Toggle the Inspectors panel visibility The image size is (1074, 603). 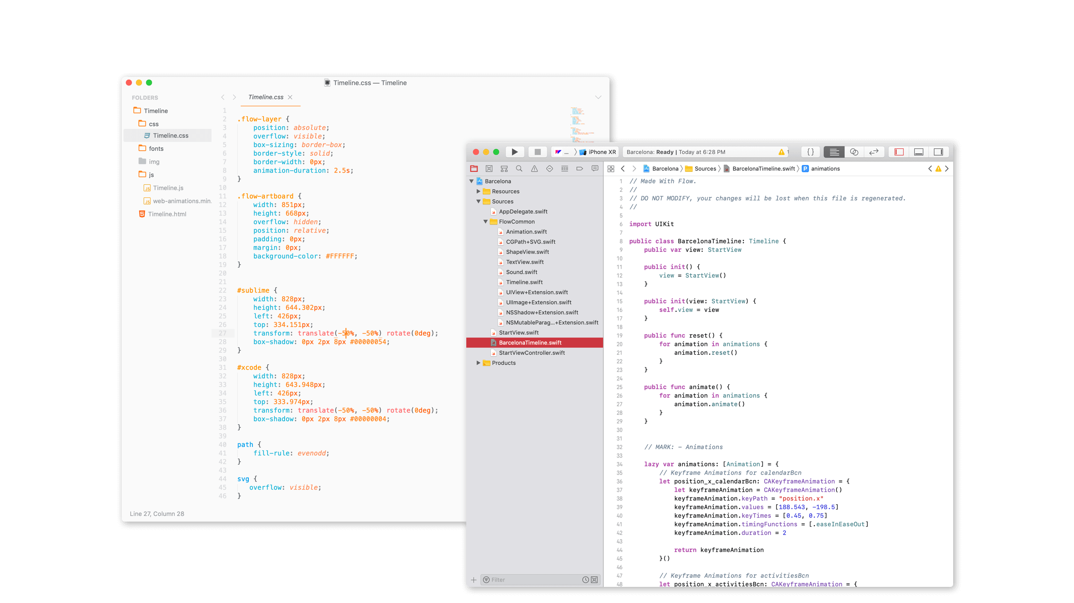click(938, 152)
